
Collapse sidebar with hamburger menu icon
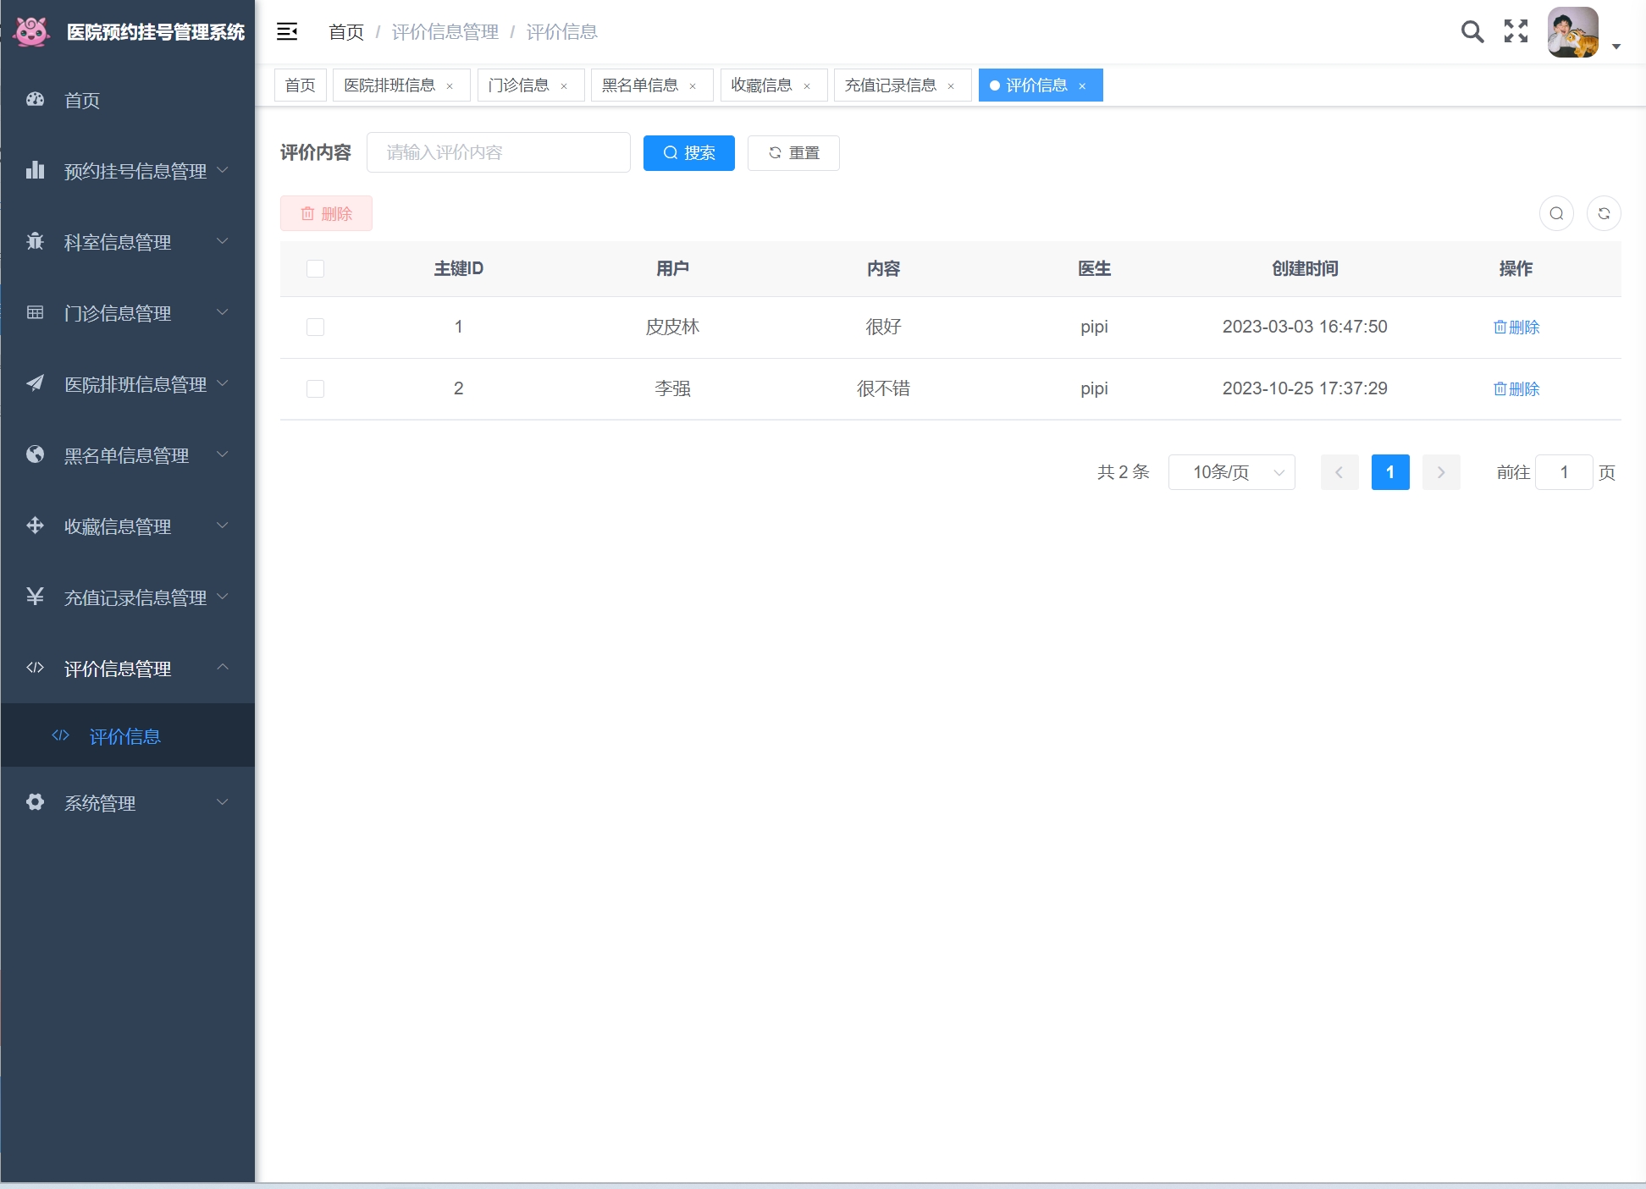click(x=287, y=32)
